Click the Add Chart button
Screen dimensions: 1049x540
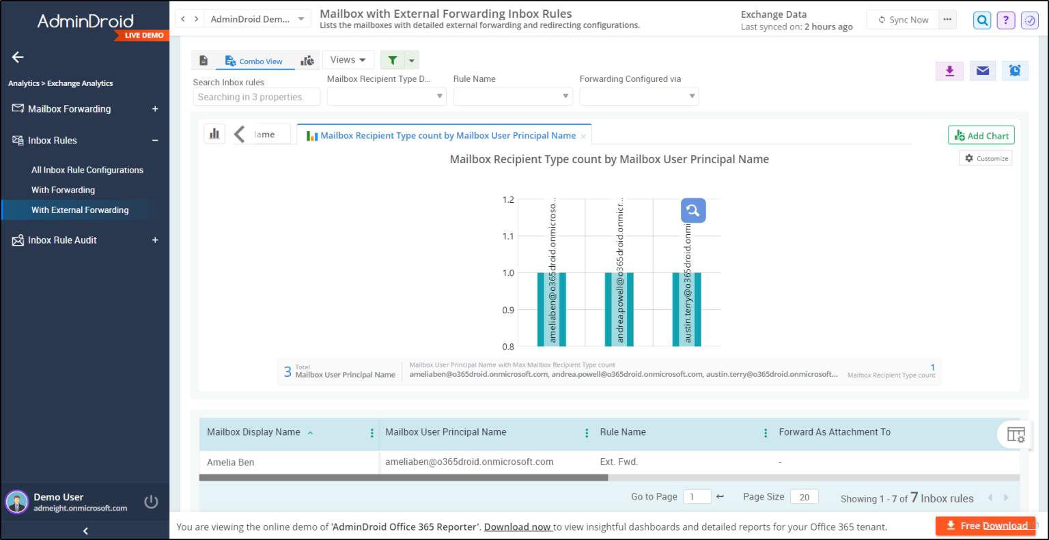[981, 135]
